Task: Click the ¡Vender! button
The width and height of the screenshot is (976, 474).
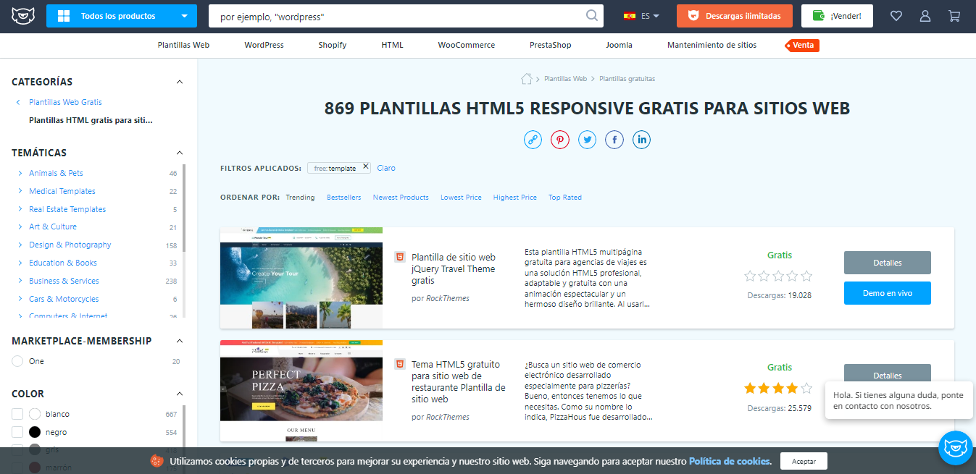Action: [837, 16]
